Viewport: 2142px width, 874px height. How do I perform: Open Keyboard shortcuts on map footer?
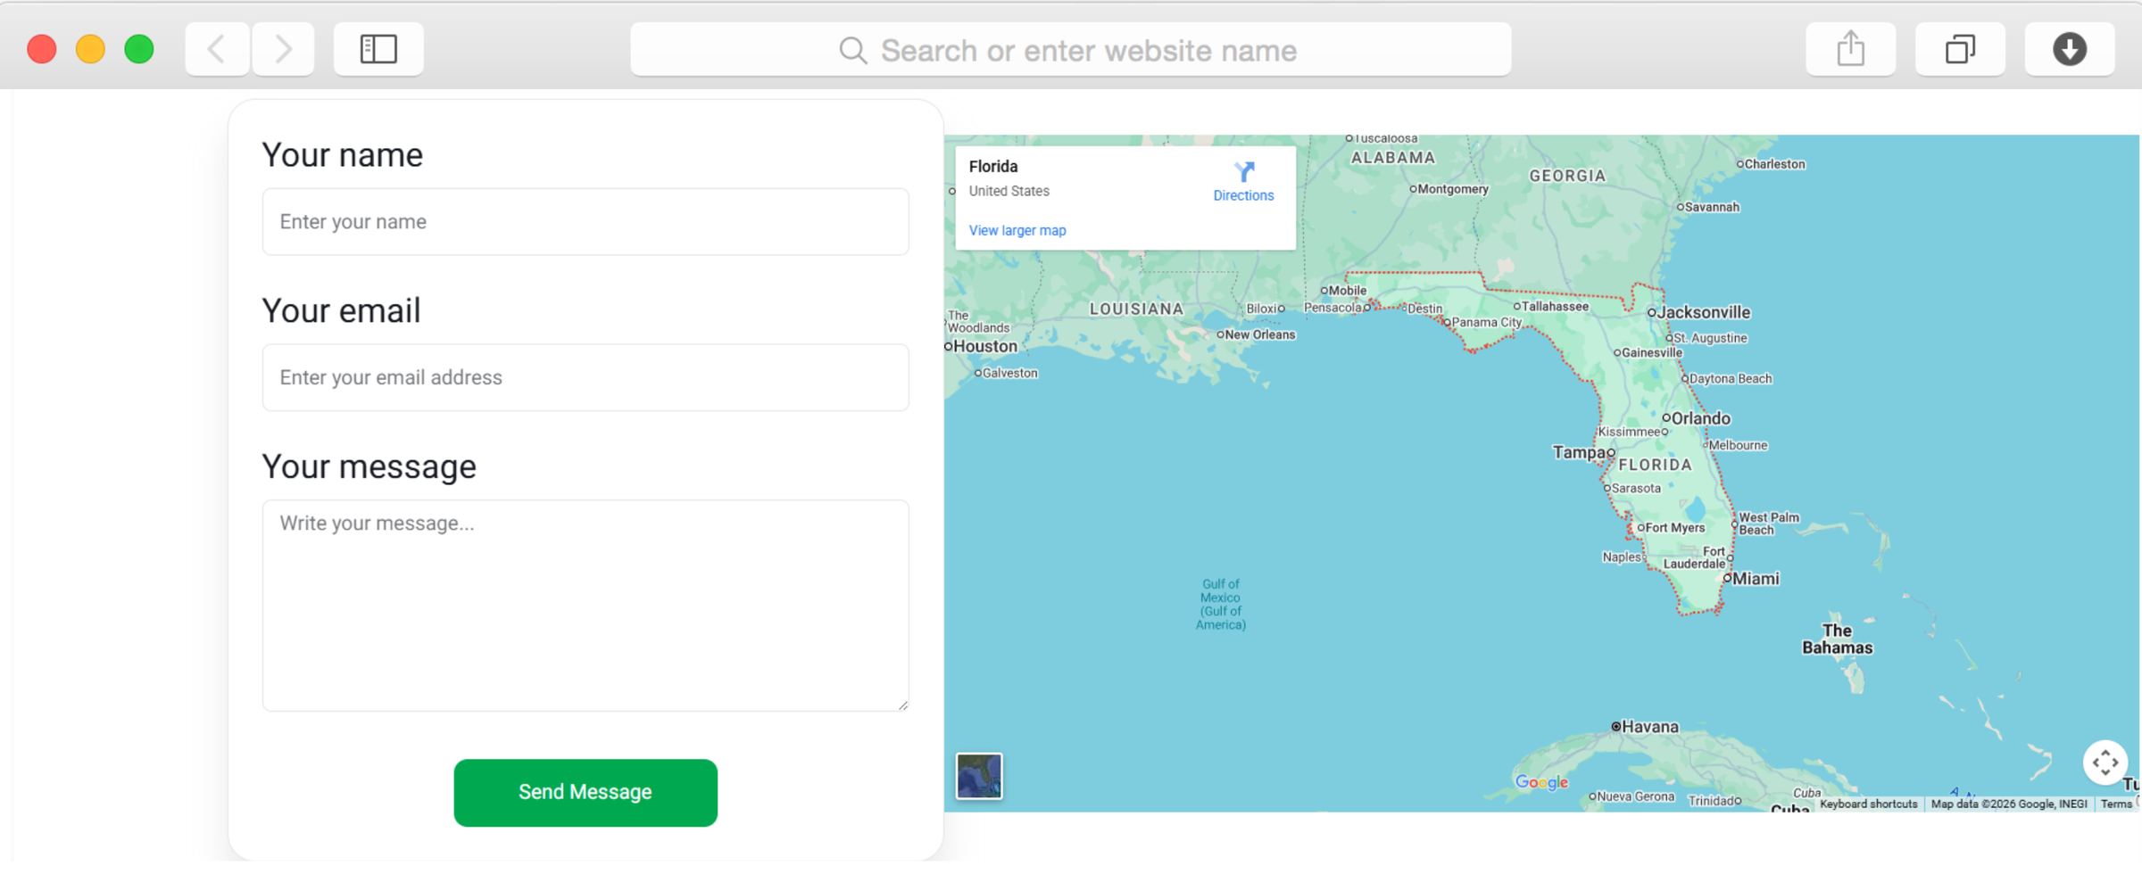tap(1868, 804)
